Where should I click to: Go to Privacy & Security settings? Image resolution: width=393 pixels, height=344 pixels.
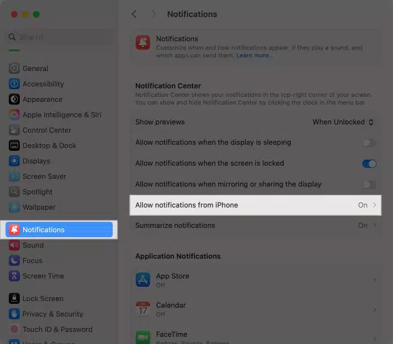coord(52,314)
